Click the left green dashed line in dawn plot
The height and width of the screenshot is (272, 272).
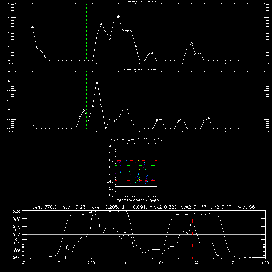click(x=86, y=32)
